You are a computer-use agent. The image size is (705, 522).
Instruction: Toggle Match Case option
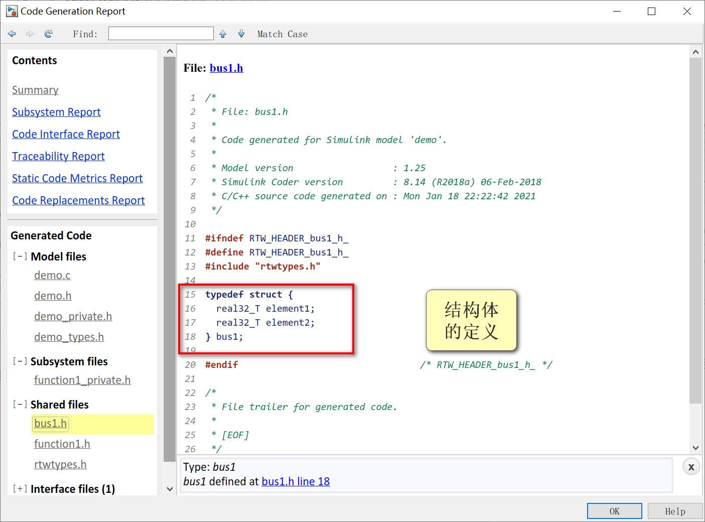click(282, 34)
